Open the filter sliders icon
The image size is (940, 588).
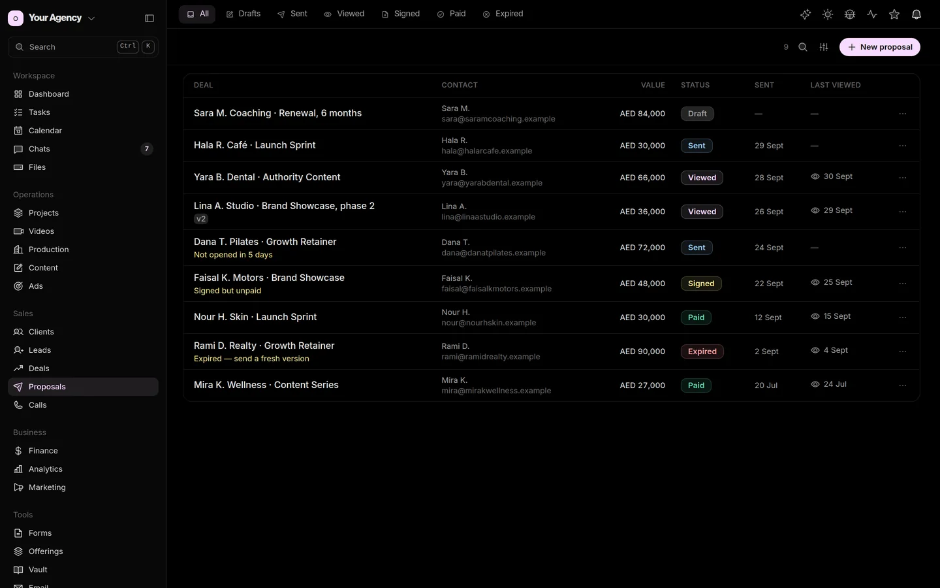coord(824,47)
